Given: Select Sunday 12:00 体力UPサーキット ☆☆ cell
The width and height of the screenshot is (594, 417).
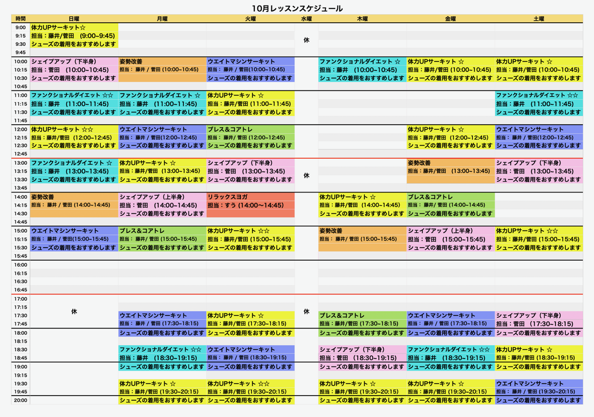Looking at the screenshot, I should point(74,129).
